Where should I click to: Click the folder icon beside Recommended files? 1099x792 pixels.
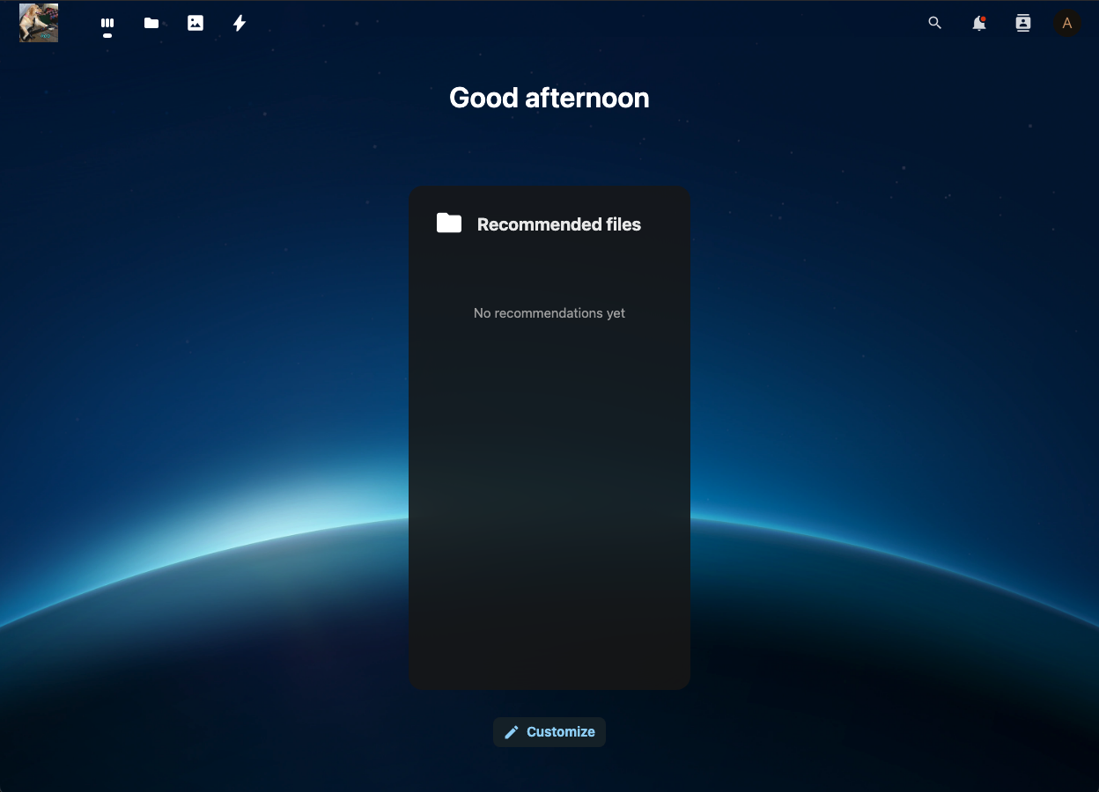449,224
